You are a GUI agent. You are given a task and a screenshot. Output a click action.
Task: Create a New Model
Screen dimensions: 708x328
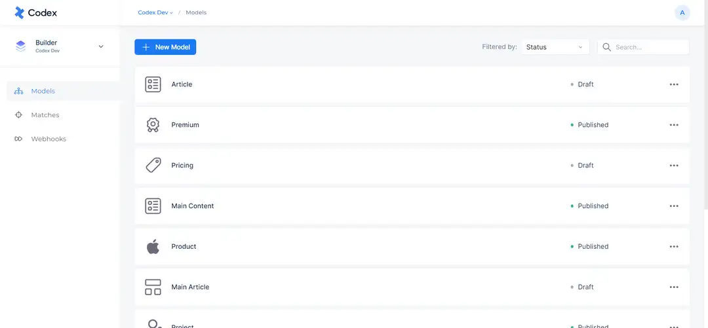pyautogui.click(x=165, y=47)
